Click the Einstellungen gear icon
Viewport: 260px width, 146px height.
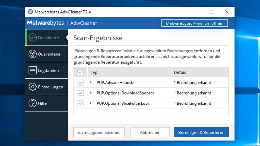coord(32,87)
